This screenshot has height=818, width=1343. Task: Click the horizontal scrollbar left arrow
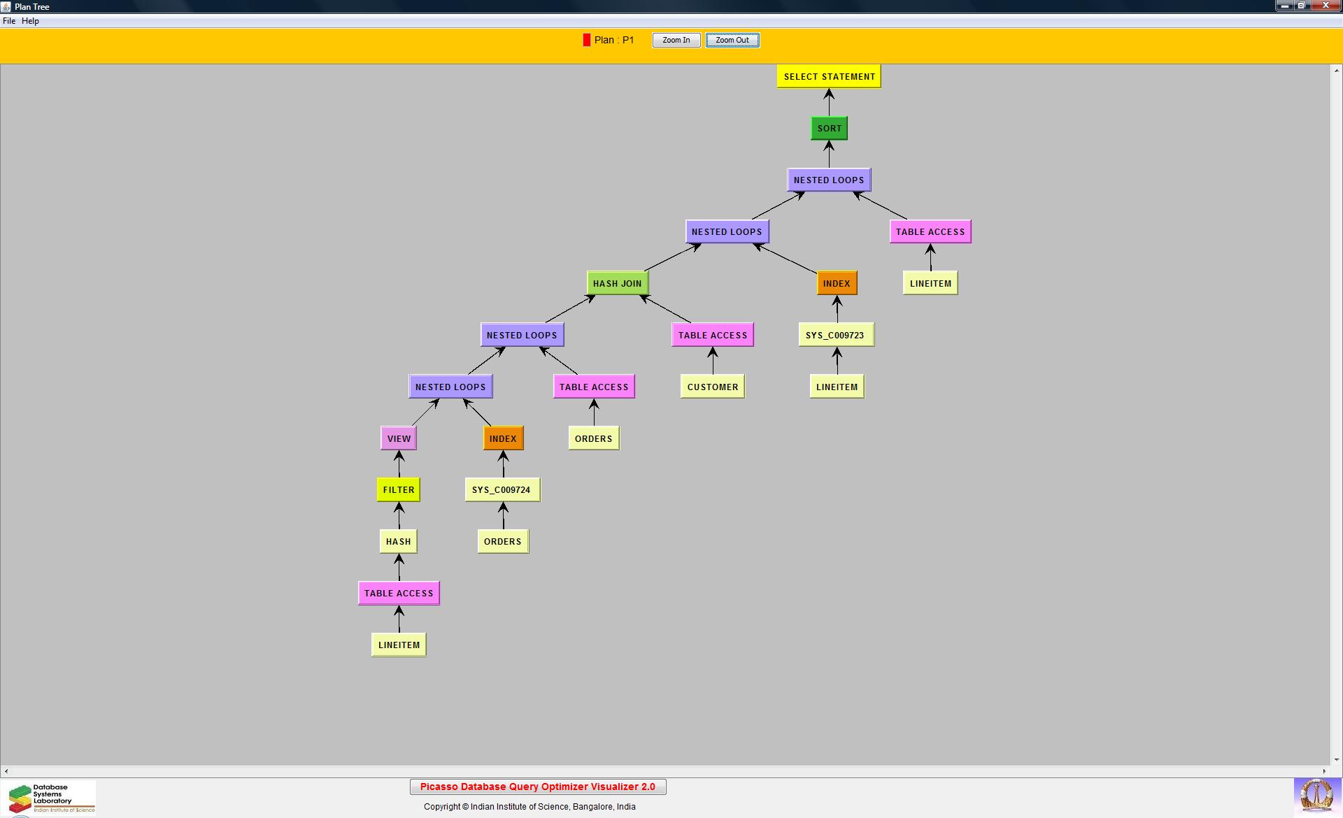[6, 771]
